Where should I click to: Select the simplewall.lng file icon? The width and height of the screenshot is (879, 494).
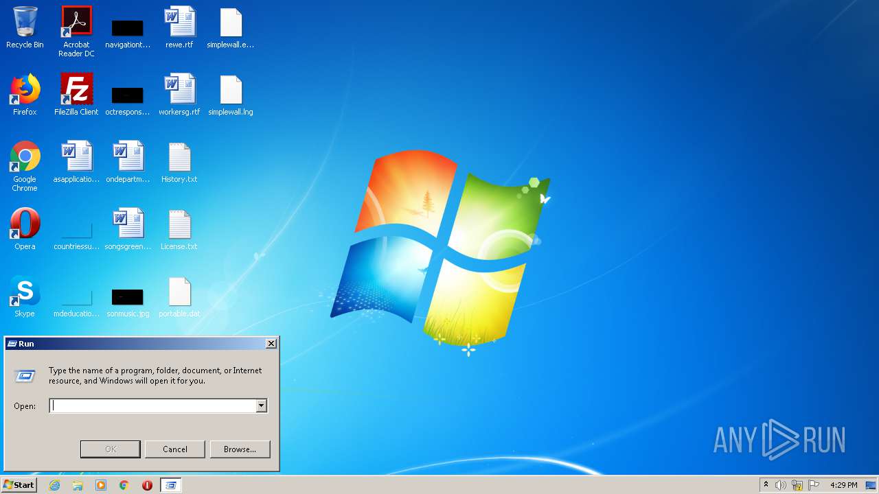point(231,95)
